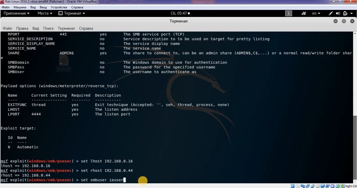Open the VirtualBox hard disk activity indicator
The height and width of the screenshot is (188, 357).
[x=293, y=186]
